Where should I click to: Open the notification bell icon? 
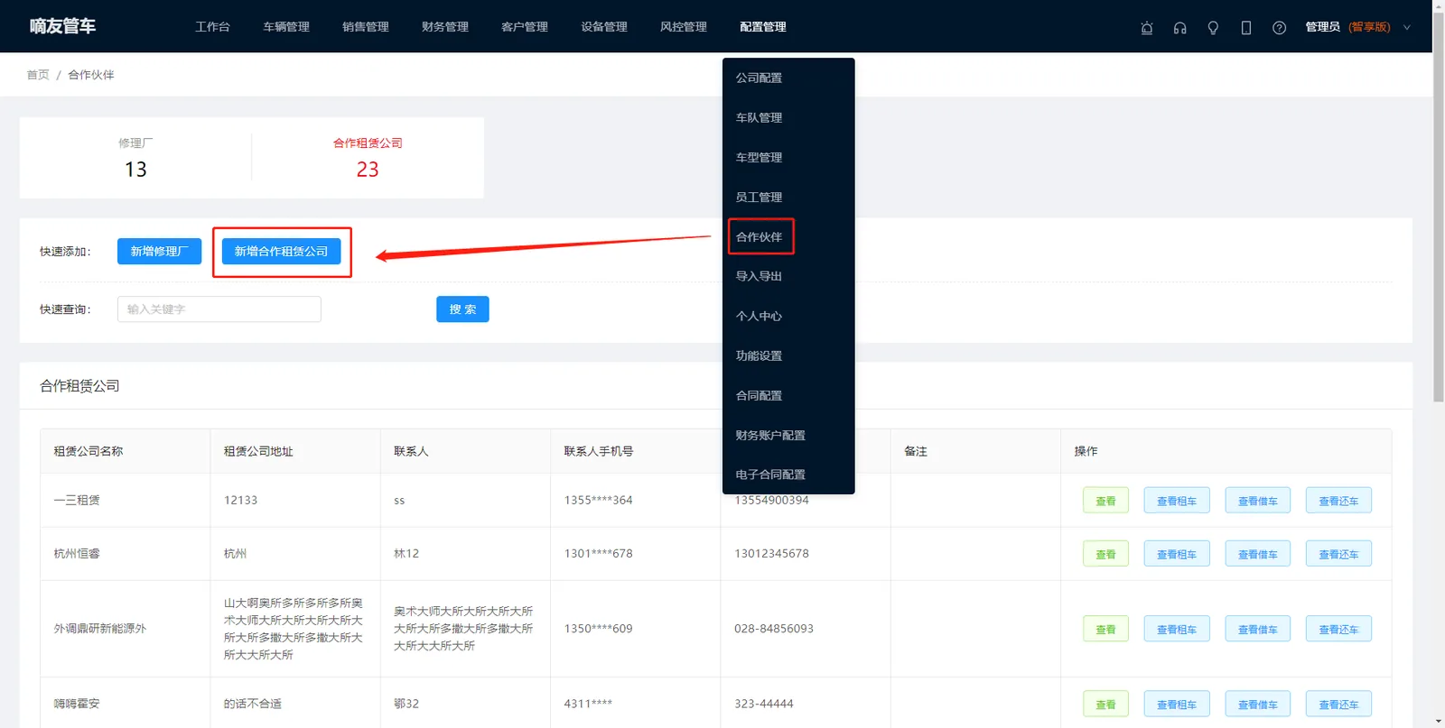[1147, 27]
